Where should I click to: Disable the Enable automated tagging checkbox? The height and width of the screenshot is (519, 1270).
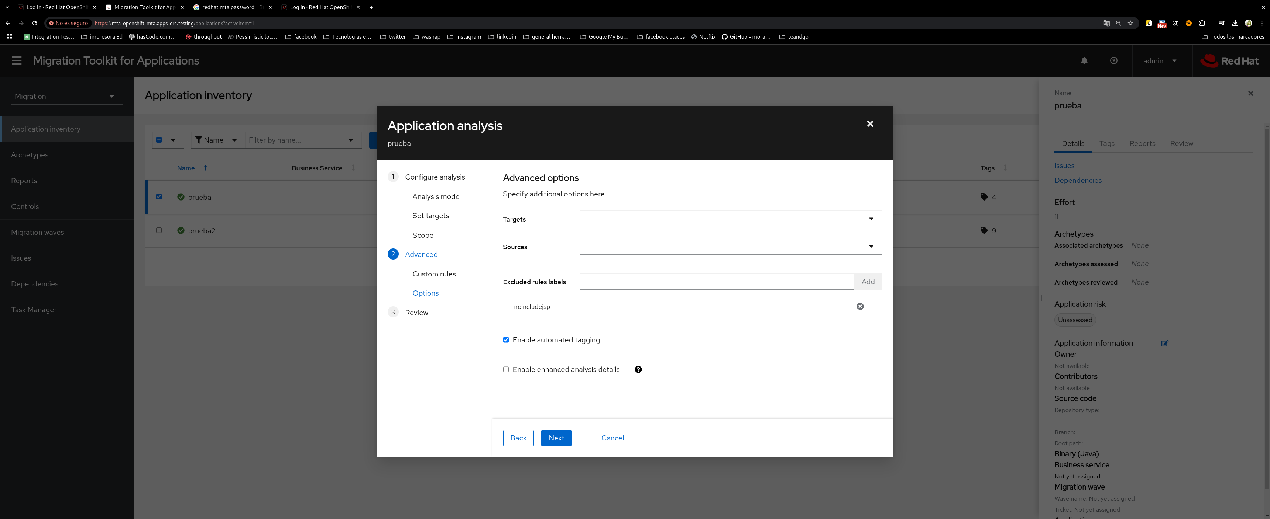pyautogui.click(x=506, y=340)
